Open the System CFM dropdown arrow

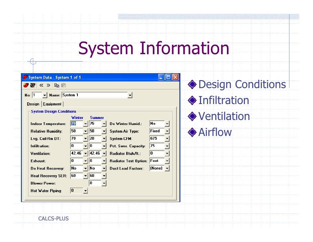pyautogui.click(x=167, y=139)
